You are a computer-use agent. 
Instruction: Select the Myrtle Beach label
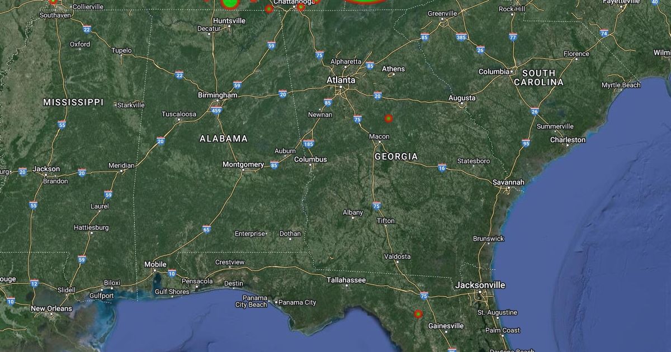pyautogui.click(x=621, y=85)
